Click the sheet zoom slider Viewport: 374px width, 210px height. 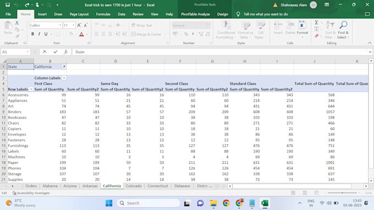pyautogui.click(x=342, y=193)
